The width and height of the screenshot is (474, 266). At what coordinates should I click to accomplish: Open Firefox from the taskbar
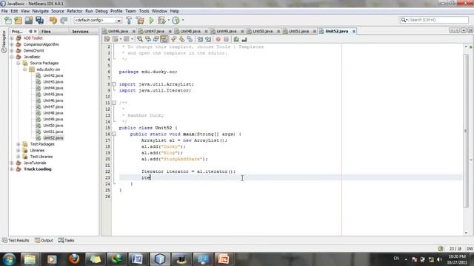[x=74, y=259]
